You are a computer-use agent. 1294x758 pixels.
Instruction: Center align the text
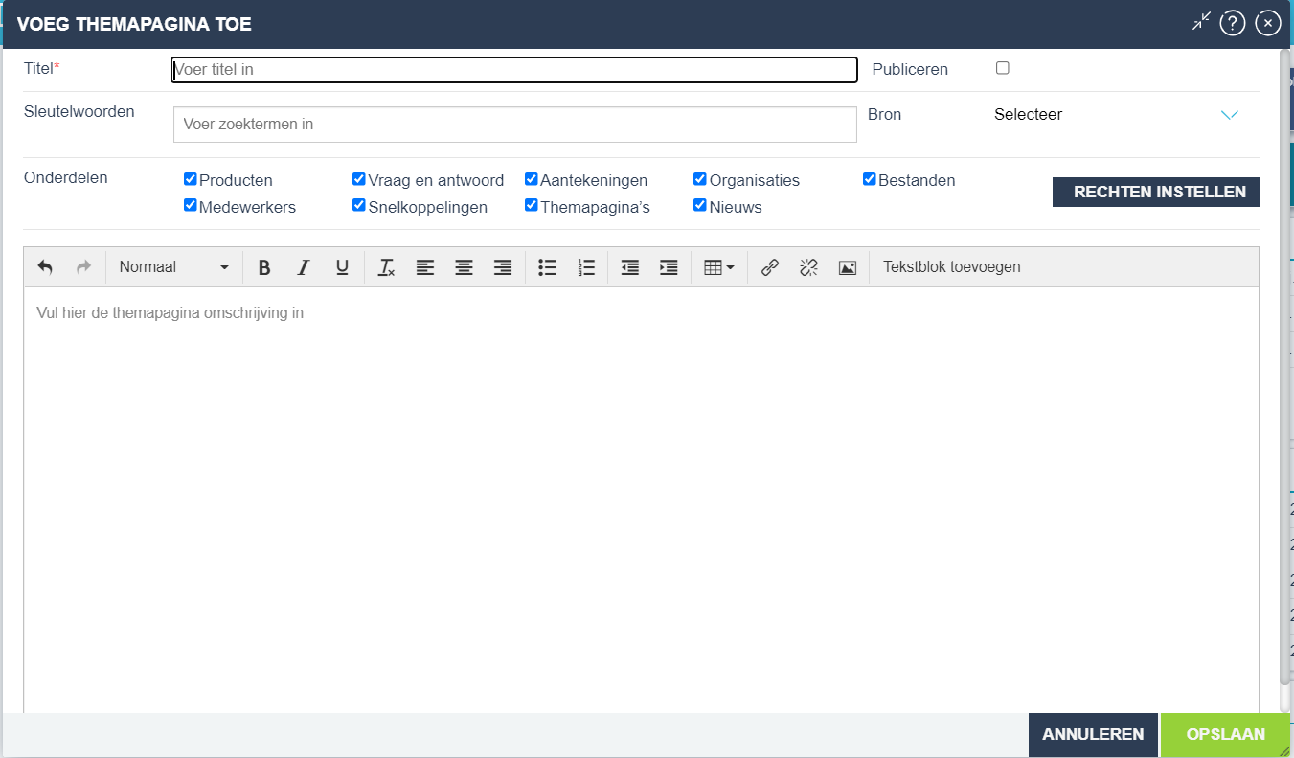click(464, 267)
